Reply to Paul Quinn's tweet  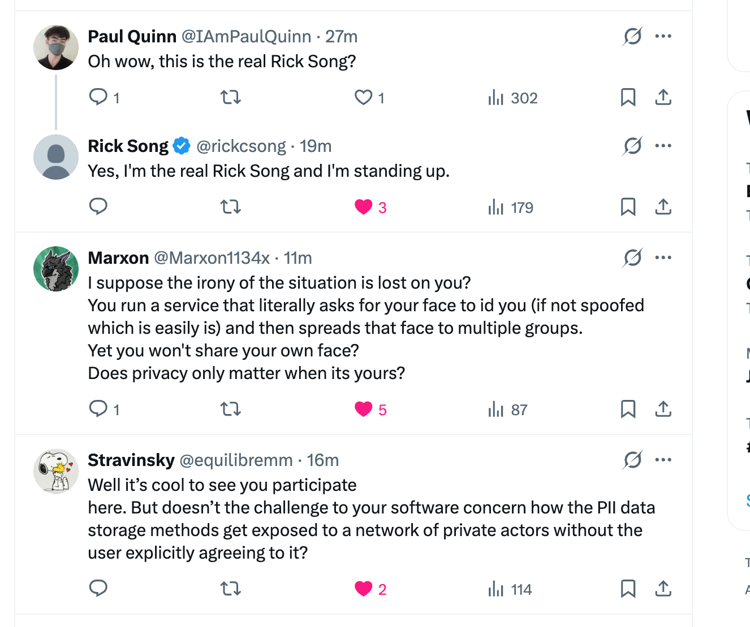tap(98, 97)
